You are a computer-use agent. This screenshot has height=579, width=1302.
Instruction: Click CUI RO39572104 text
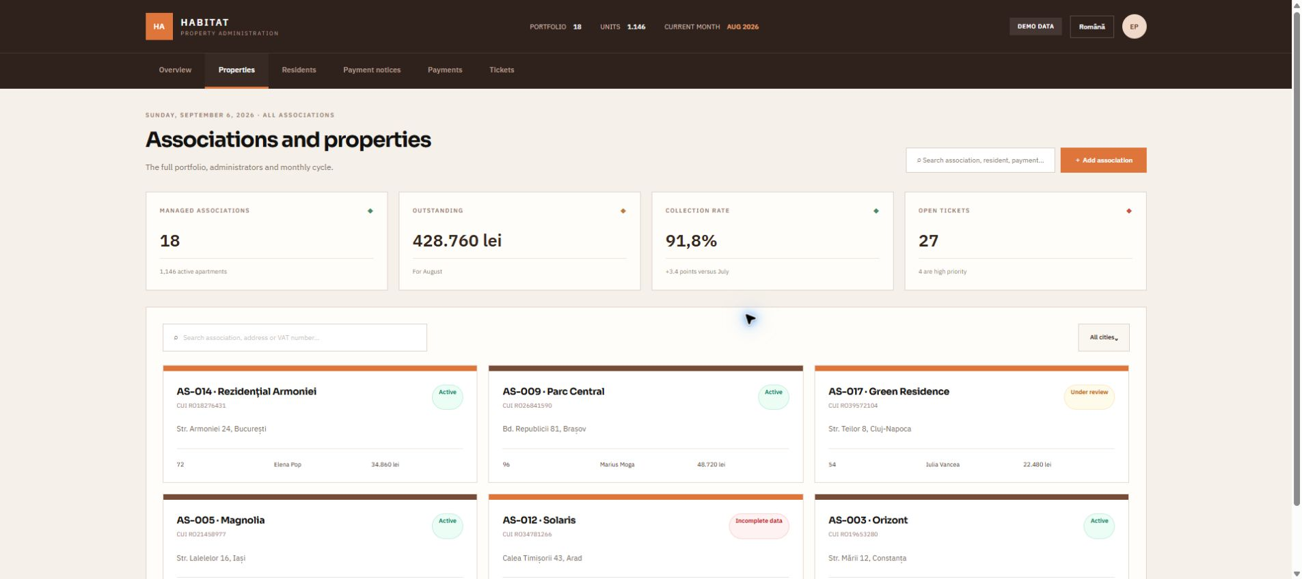[853, 406]
